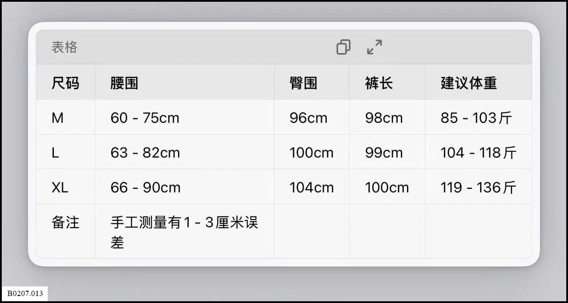Select the 85 - 103斤 weight cell
The height and width of the screenshot is (303, 568).
click(x=476, y=118)
